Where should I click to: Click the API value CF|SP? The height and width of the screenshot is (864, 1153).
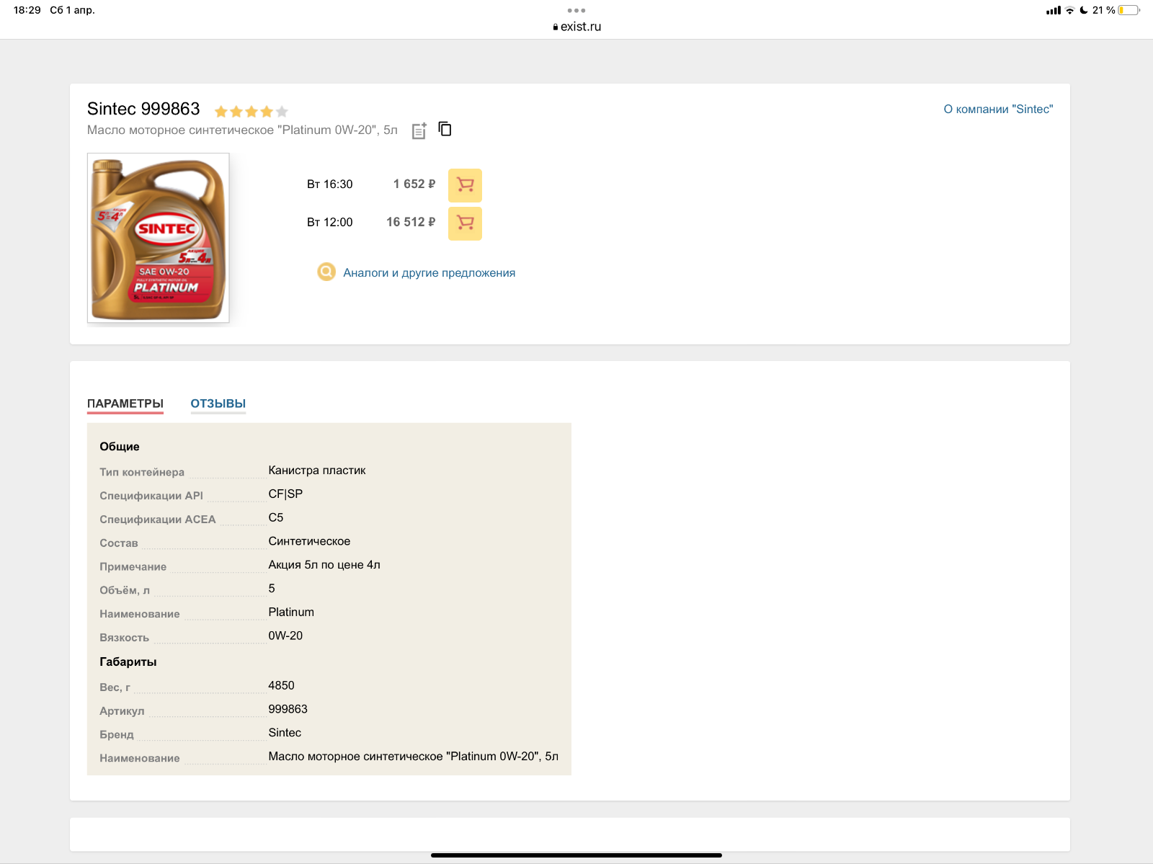[285, 494]
